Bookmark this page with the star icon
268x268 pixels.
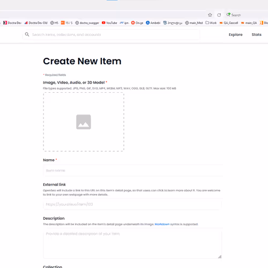pos(210,15)
